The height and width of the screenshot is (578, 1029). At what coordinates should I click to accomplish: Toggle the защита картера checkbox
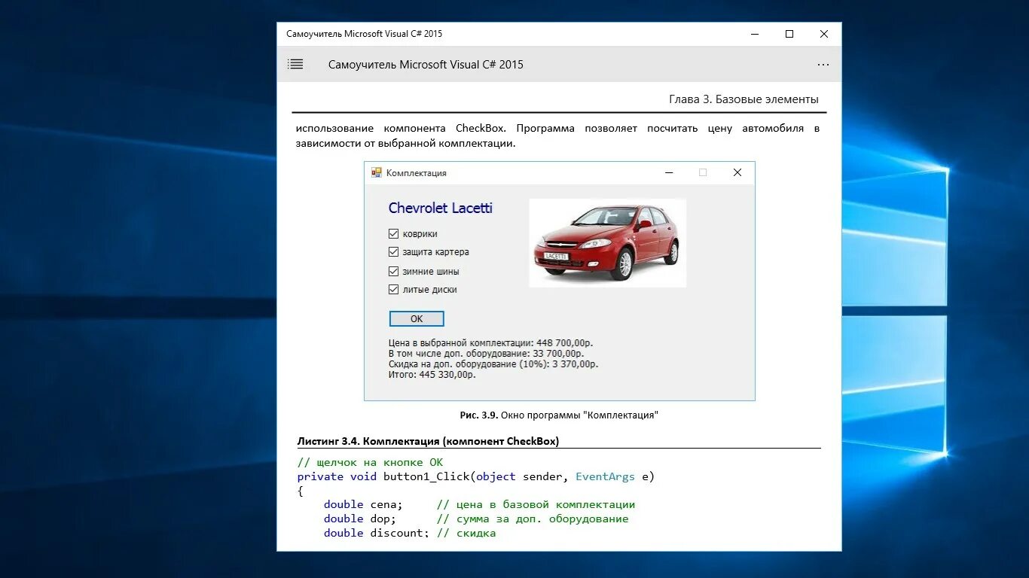[393, 252]
